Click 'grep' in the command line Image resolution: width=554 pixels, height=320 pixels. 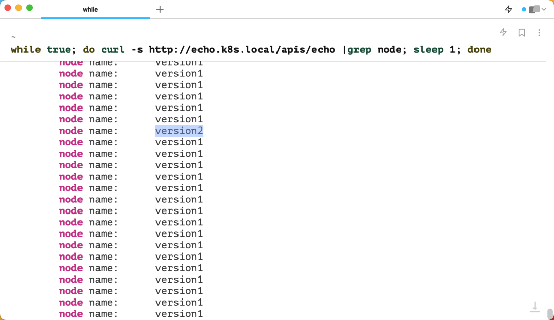click(359, 49)
